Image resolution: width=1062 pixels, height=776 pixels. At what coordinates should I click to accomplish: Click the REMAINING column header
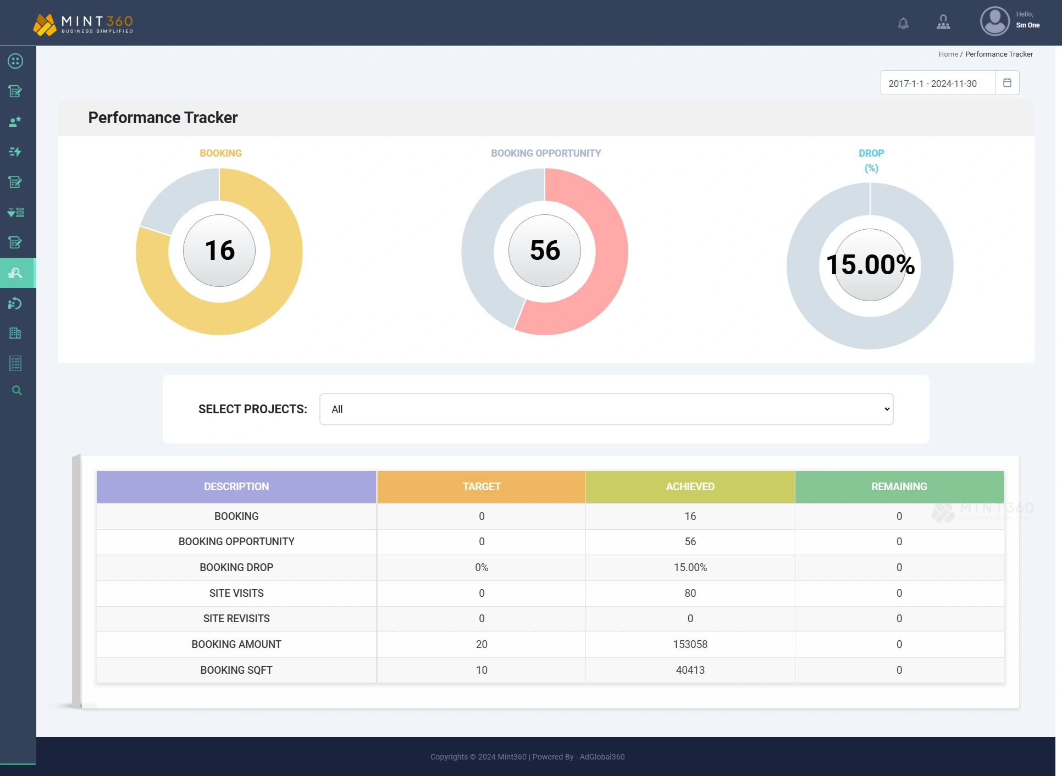(899, 486)
